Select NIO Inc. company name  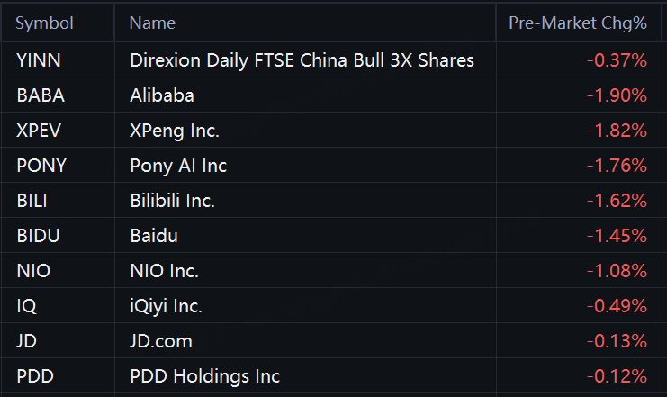point(164,271)
